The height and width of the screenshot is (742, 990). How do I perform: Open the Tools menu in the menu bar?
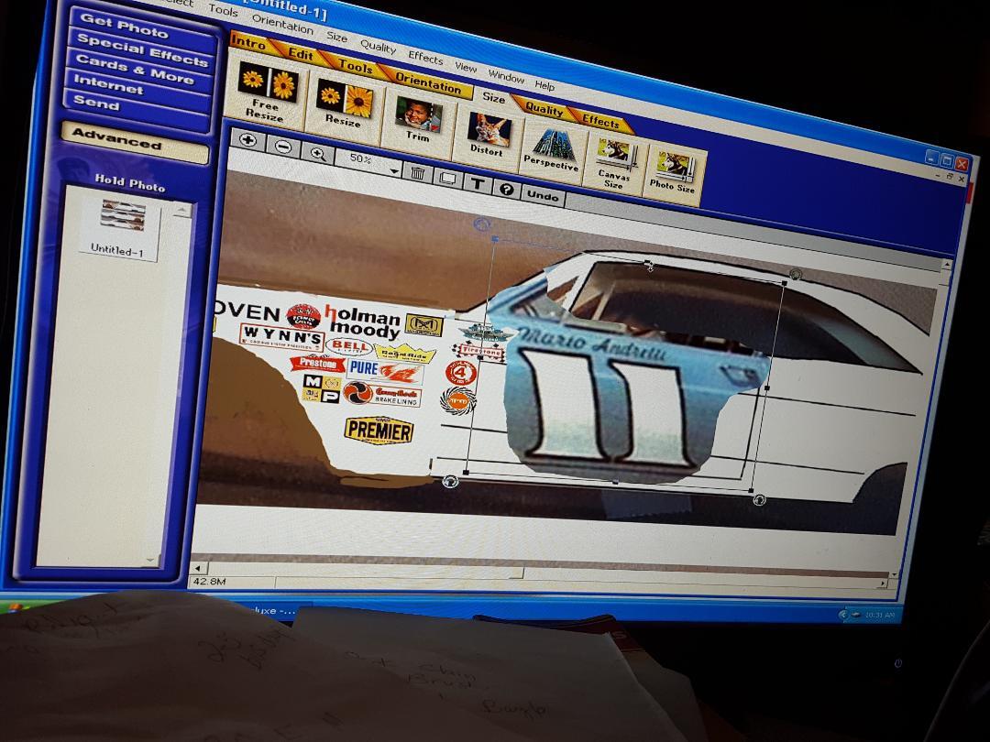coord(223,9)
